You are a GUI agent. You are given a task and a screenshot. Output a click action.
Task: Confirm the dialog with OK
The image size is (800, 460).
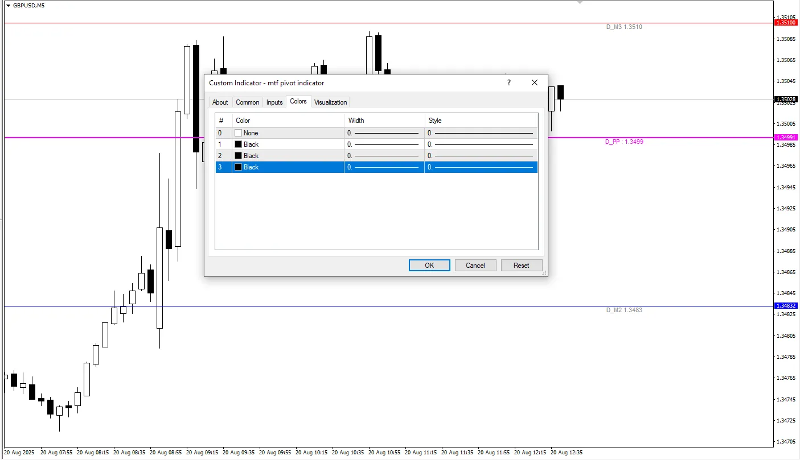pyautogui.click(x=429, y=266)
